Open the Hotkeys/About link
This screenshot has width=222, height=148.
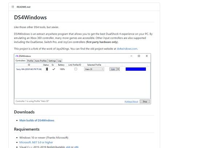click(131, 101)
